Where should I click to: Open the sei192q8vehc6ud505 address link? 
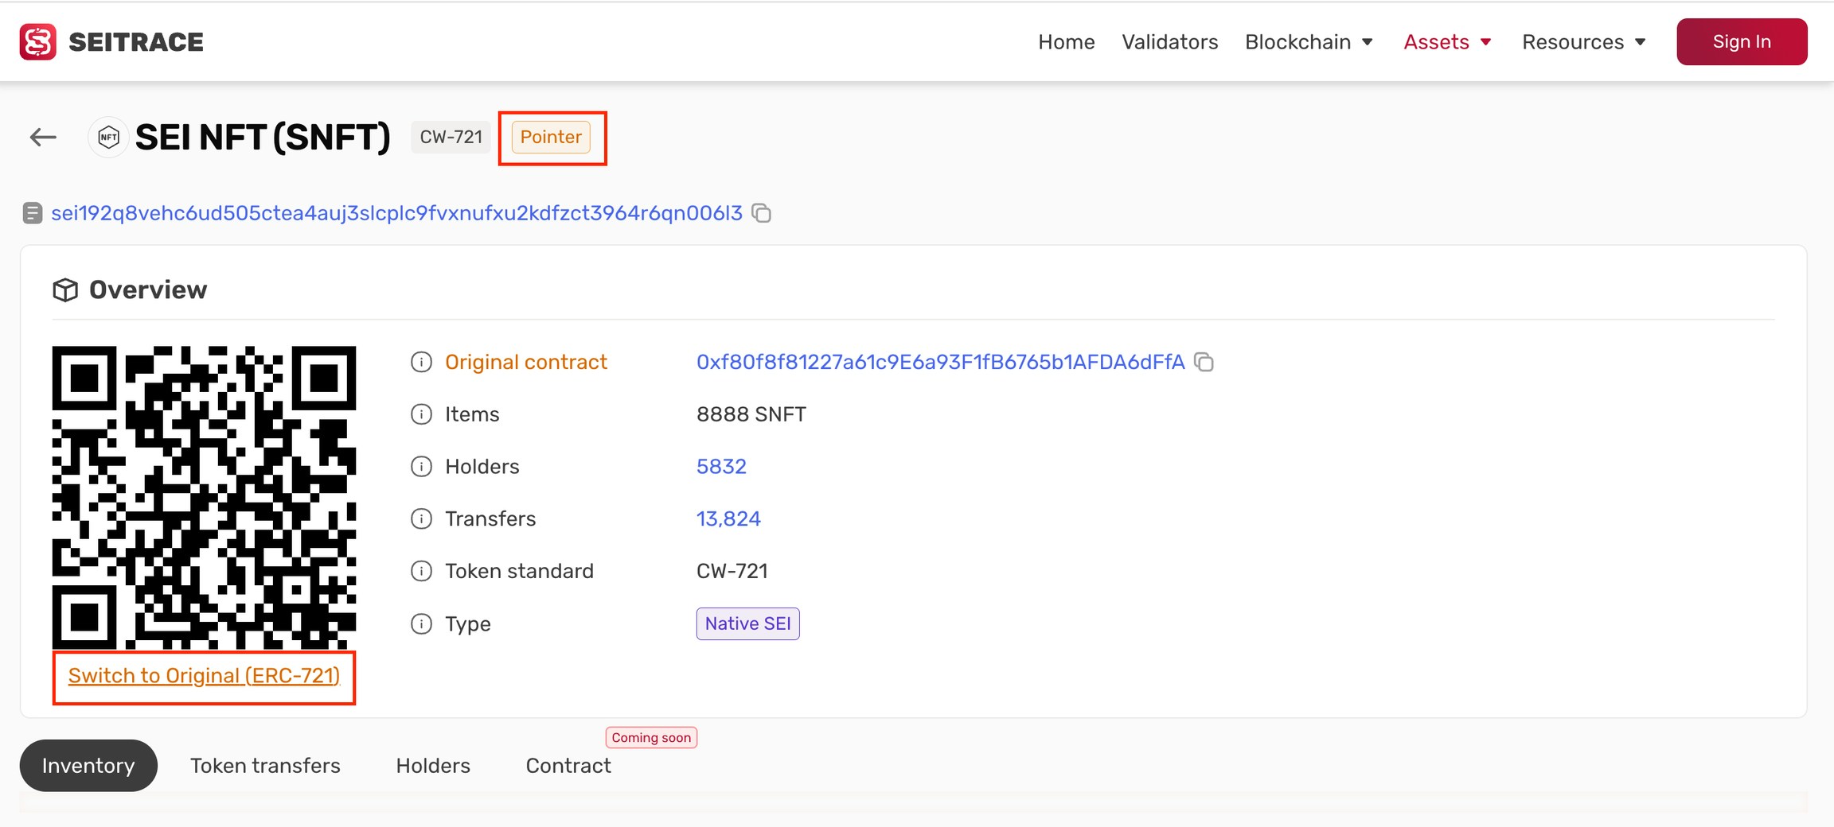pos(396,213)
